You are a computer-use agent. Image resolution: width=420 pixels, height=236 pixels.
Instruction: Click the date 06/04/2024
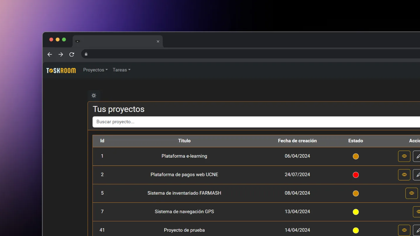[297, 156]
